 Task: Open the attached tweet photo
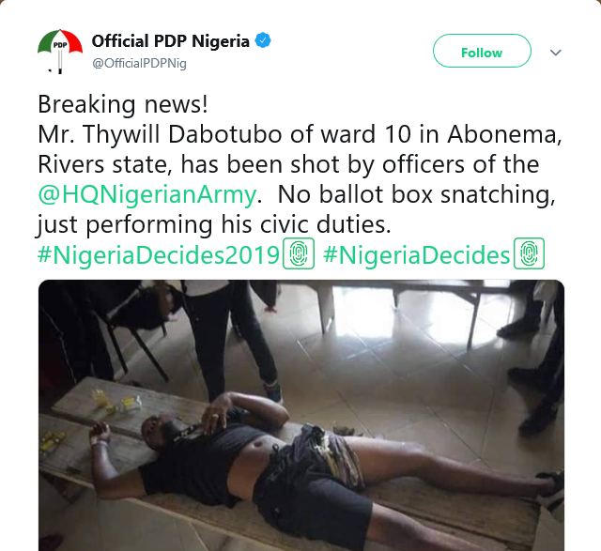click(300, 415)
